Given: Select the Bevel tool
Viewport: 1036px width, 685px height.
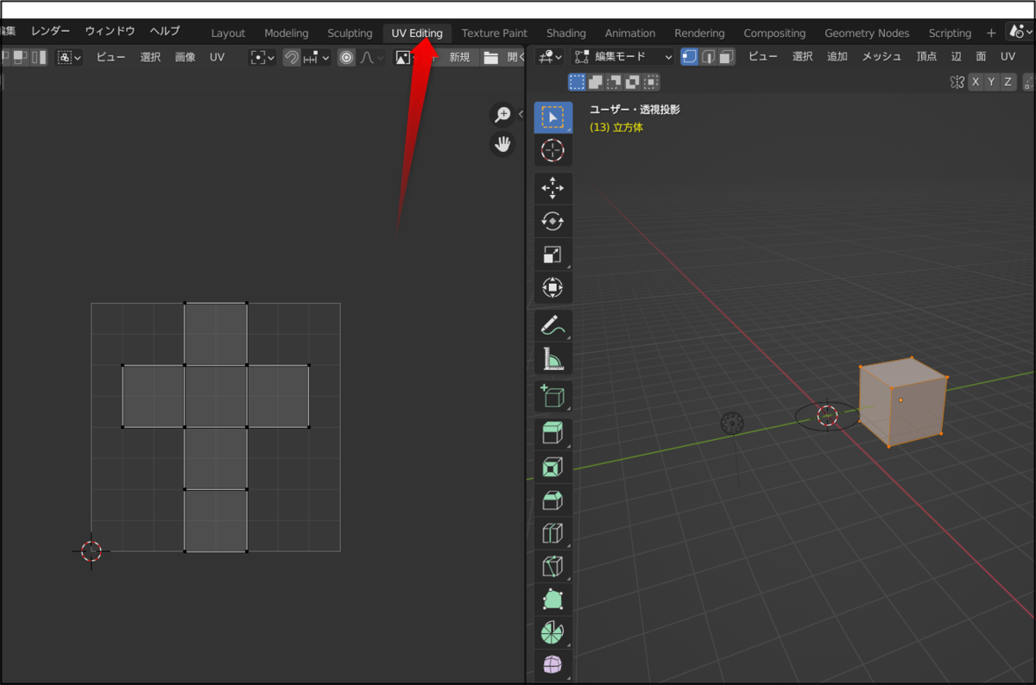Looking at the screenshot, I should click(553, 500).
